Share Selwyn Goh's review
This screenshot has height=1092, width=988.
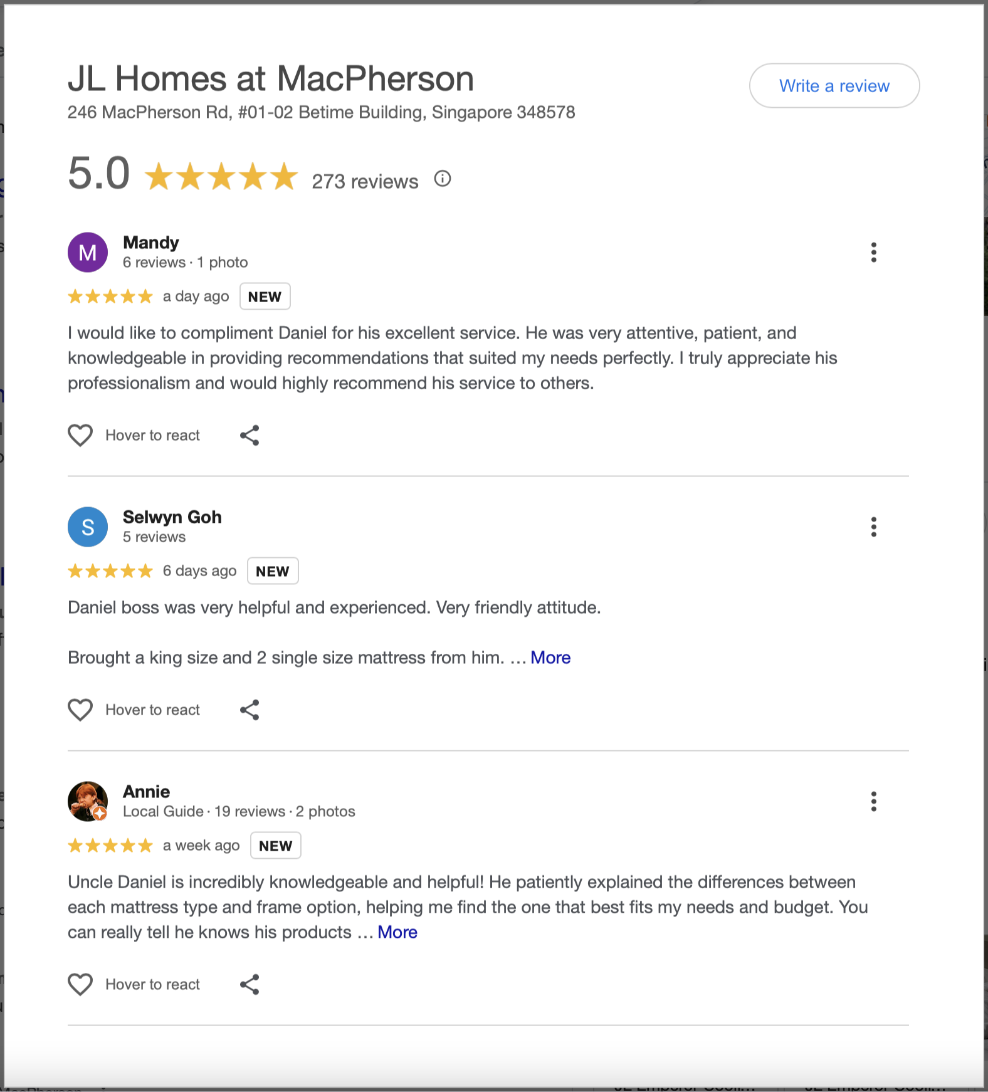click(250, 710)
